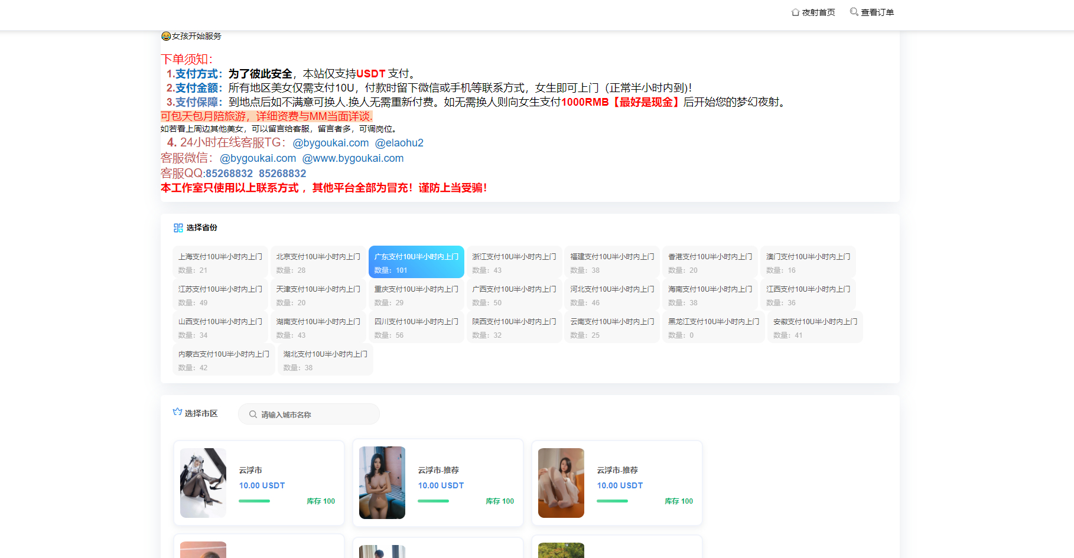Choose the 广西 province tile
Screen dimensions: 1074x558
[x=515, y=295]
